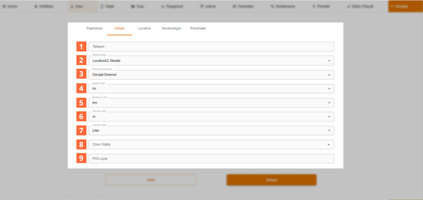Open the Distance Unit dropdown
The image size is (423, 200).
tap(211, 103)
